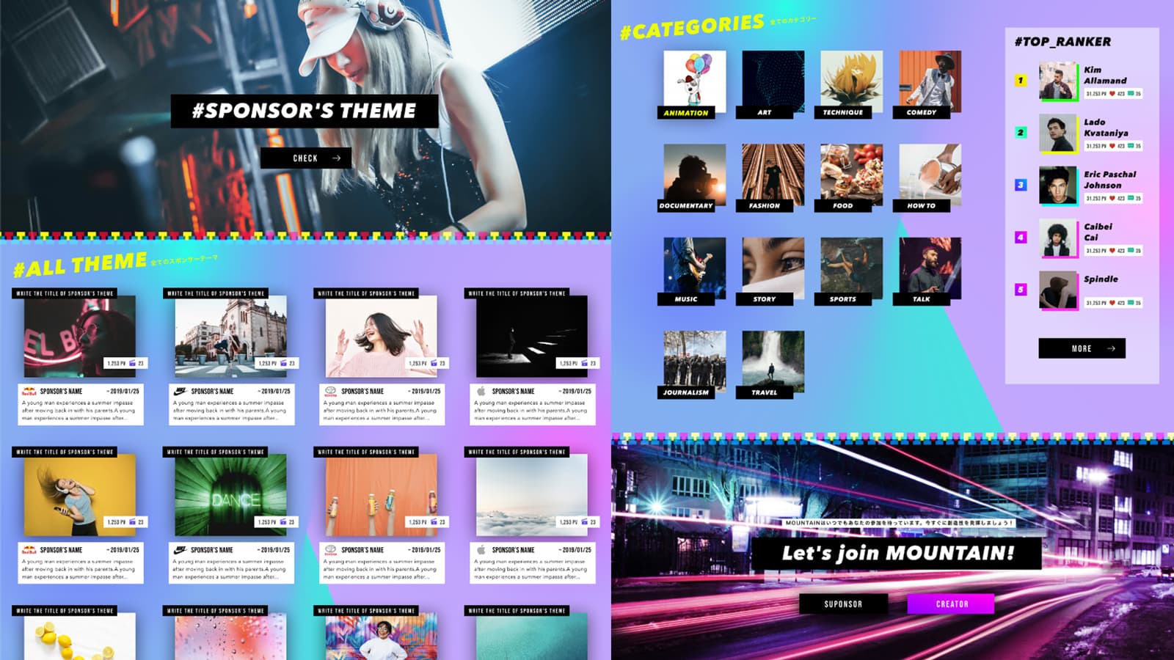Open Spindle's avatar photo
Screen dimensions: 1174x660
[x=1058, y=290]
